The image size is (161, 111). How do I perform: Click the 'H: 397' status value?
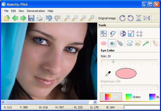(x=60, y=107)
